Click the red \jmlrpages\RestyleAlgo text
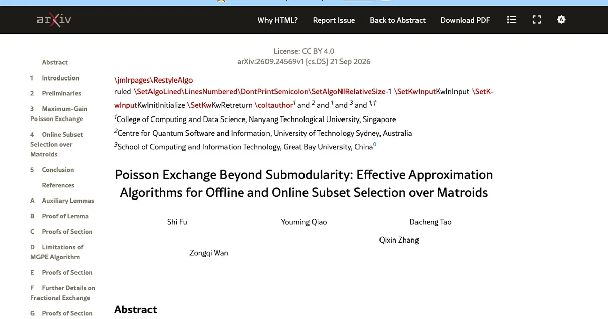 point(154,80)
